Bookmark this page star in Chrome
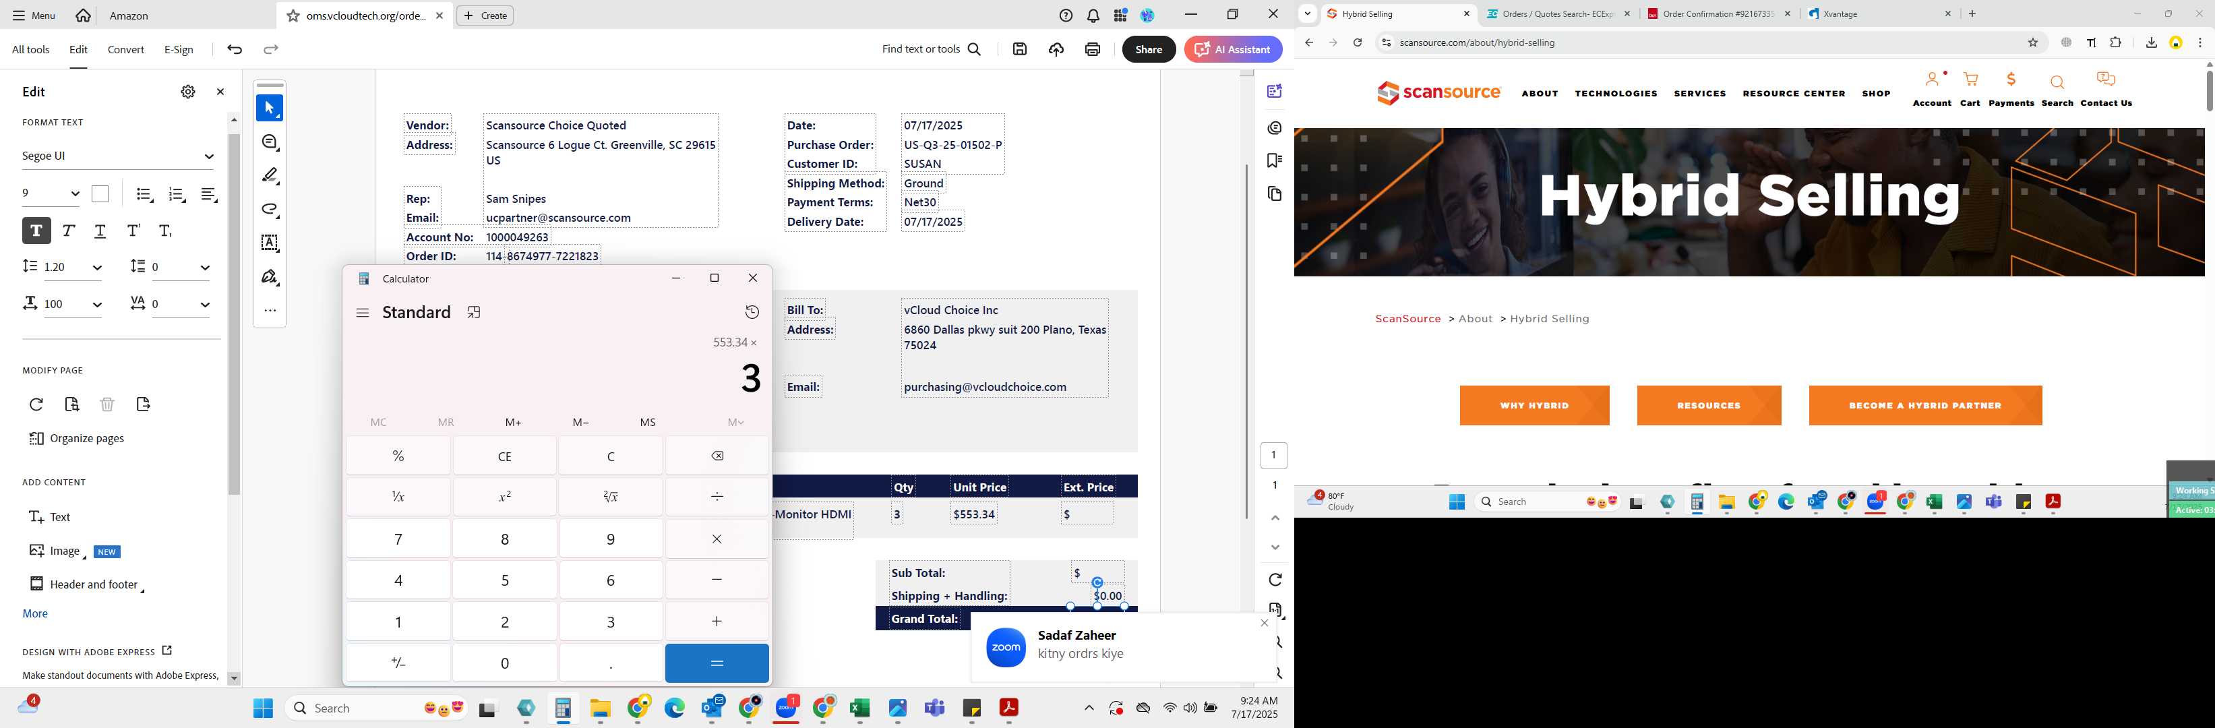Image resolution: width=2215 pixels, height=728 pixels. (x=2034, y=43)
